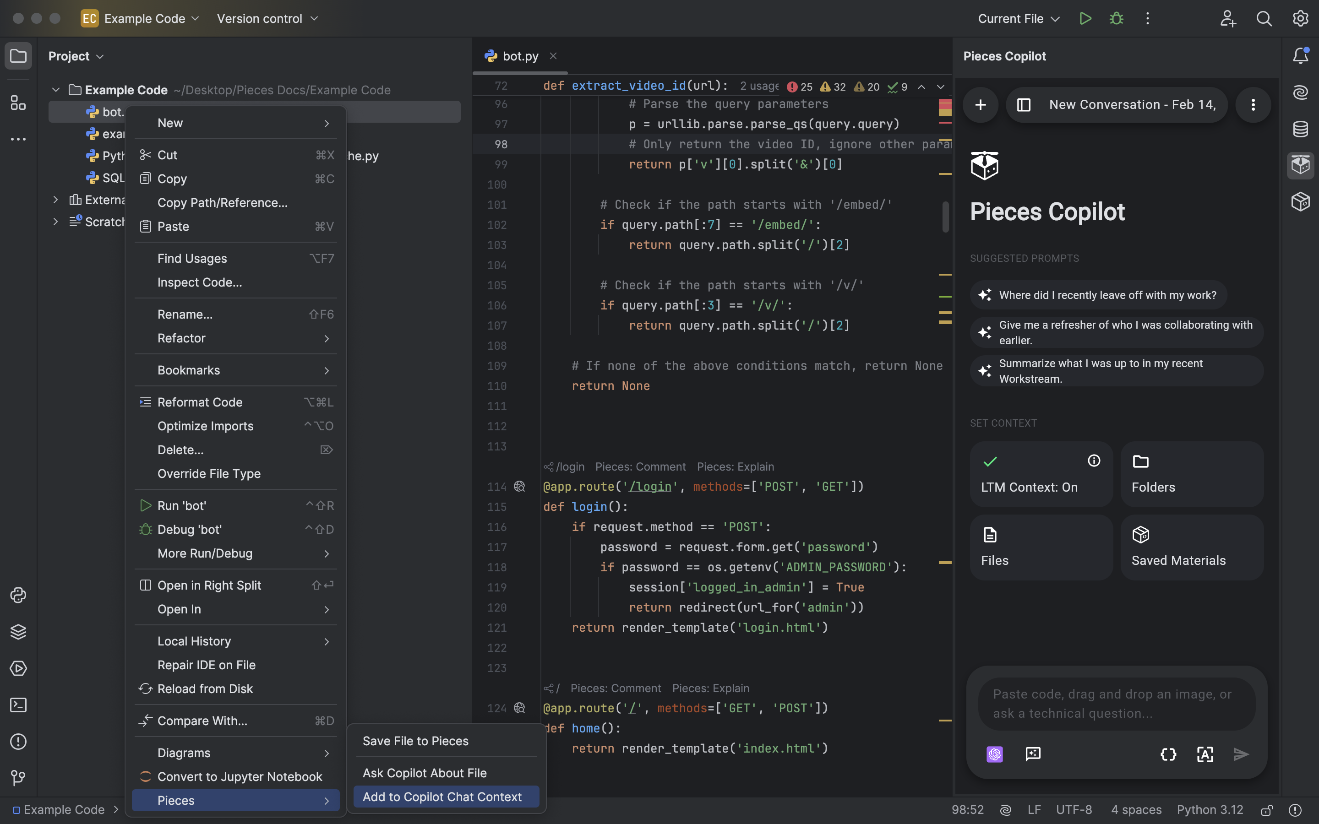Open the Problems tool window icon
The width and height of the screenshot is (1319, 824).
(18, 742)
